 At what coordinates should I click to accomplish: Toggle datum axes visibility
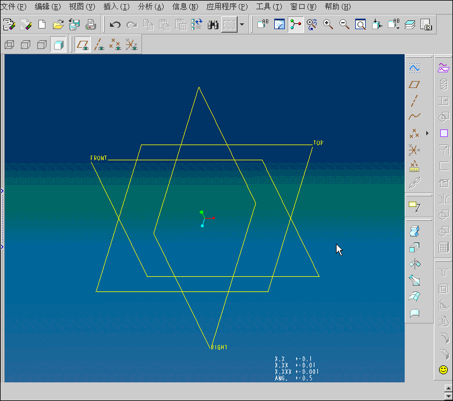click(99, 44)
